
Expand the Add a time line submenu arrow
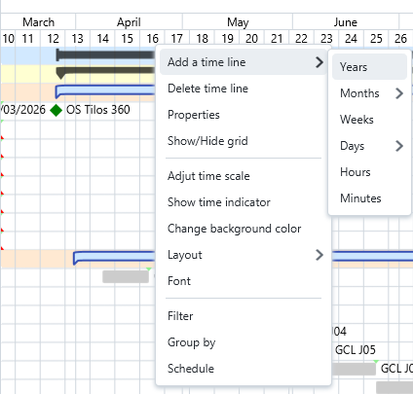click(x=319, y=62)
